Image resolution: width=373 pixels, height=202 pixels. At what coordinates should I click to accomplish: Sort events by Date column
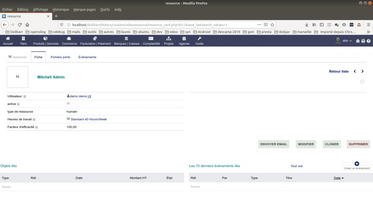click(337, 178)
